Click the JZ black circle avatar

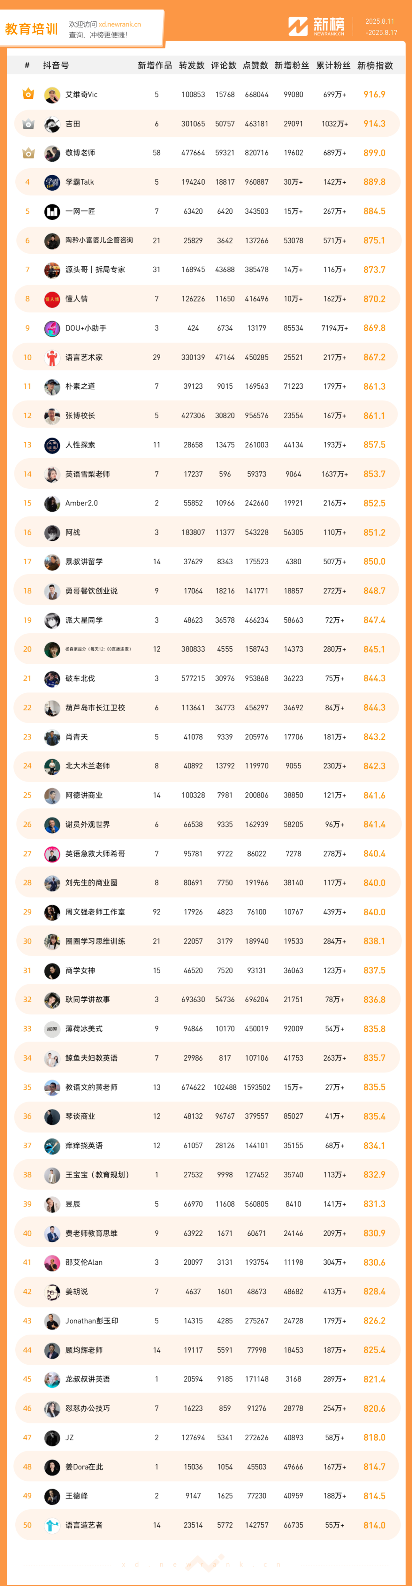[52, 1438]
